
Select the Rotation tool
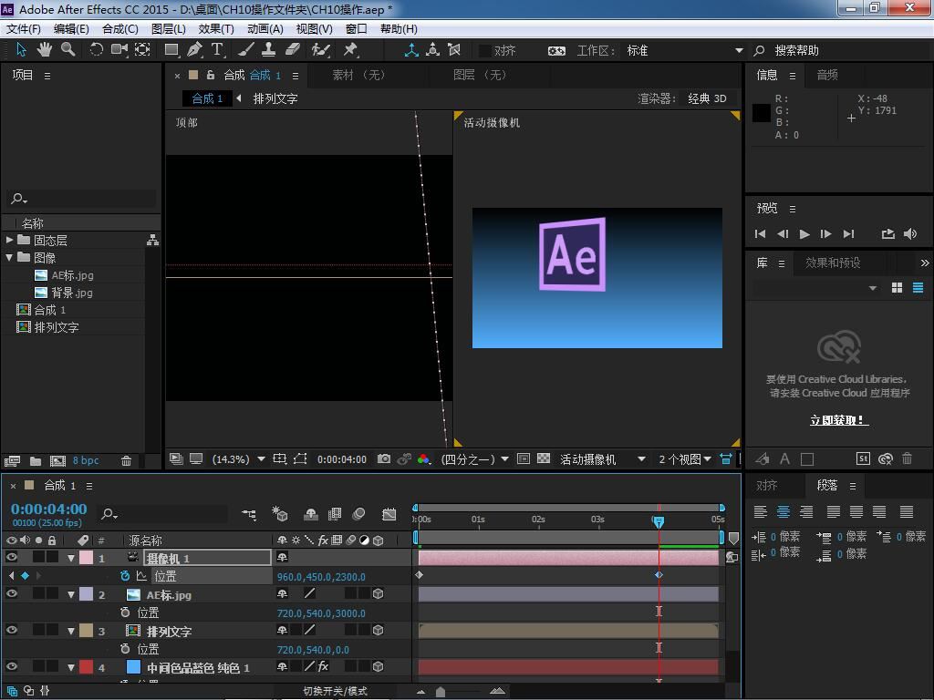96,49
